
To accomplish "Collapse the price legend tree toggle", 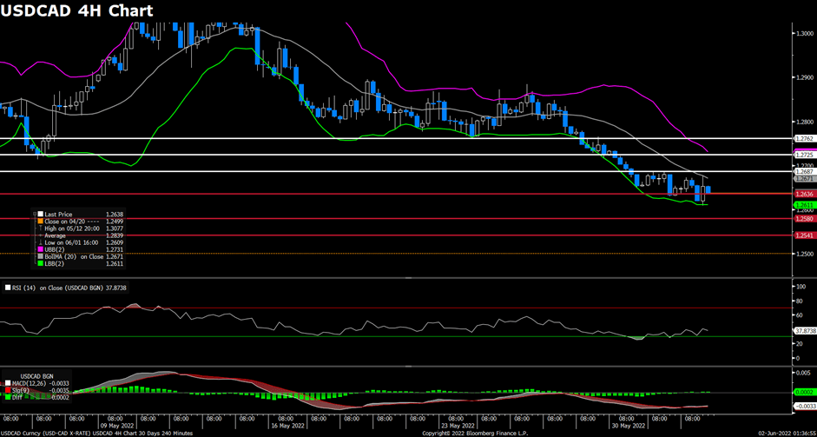I will [x=35, y=214].
